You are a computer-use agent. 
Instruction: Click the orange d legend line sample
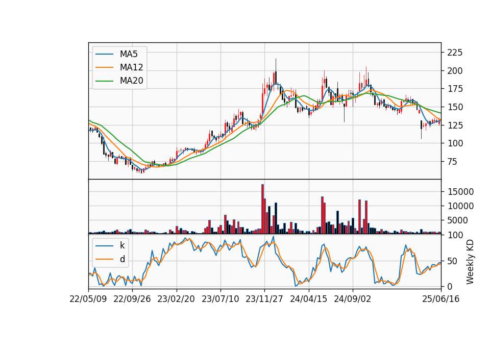[104, 259]
